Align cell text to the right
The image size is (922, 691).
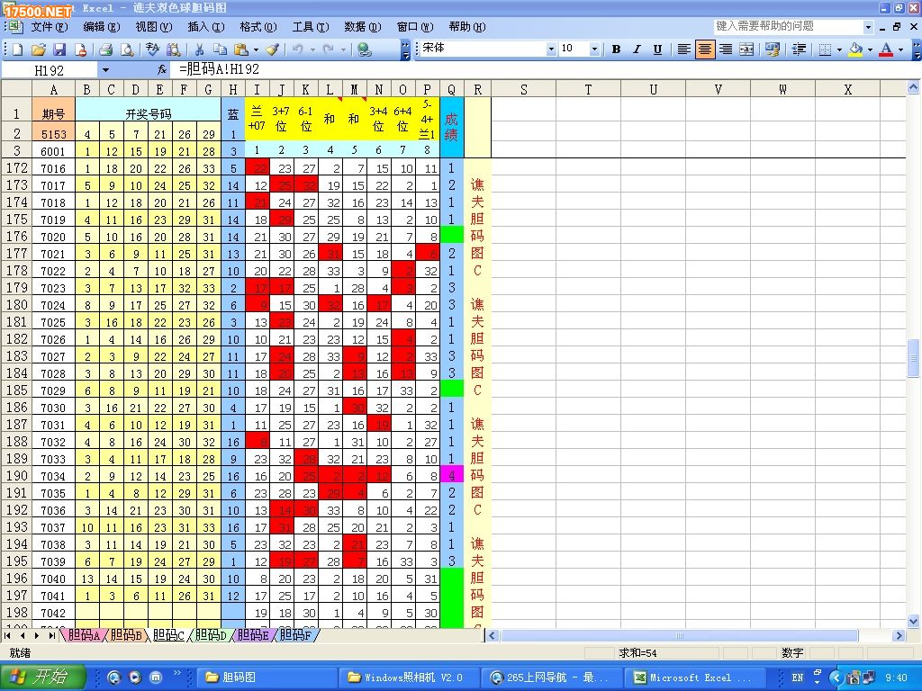coord(726,49)
